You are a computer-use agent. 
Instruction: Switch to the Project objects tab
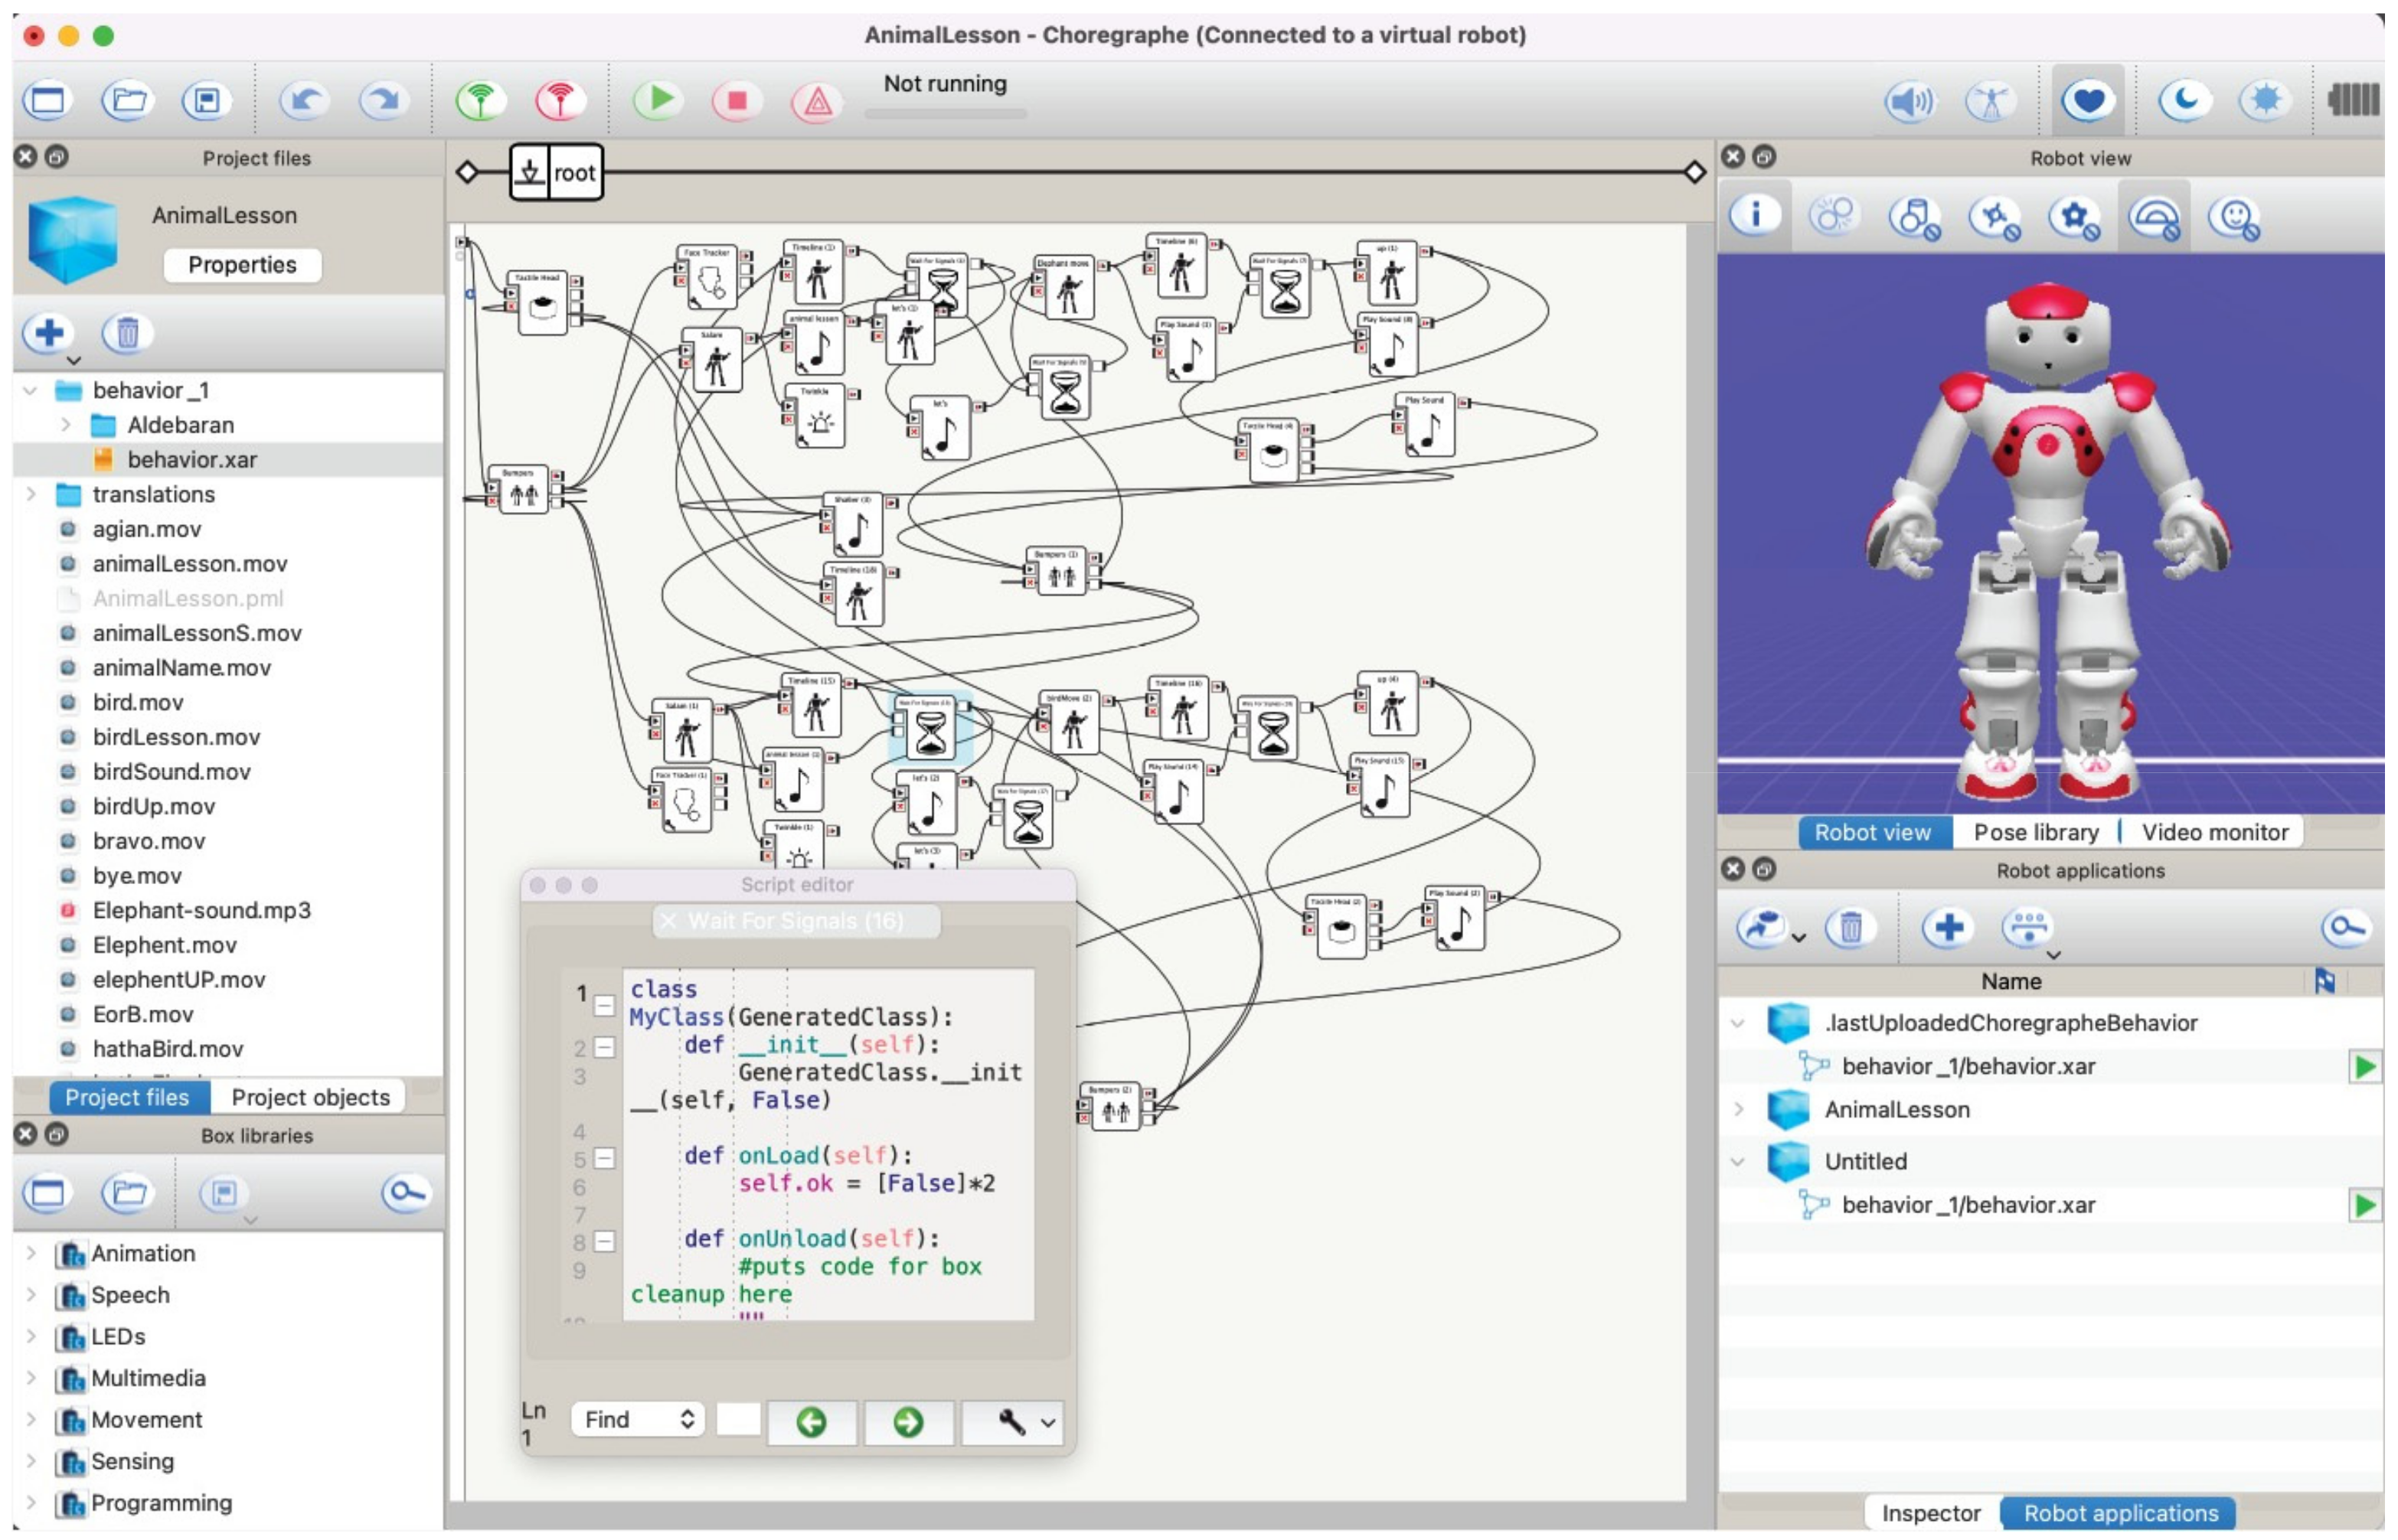click(310, 1098)
